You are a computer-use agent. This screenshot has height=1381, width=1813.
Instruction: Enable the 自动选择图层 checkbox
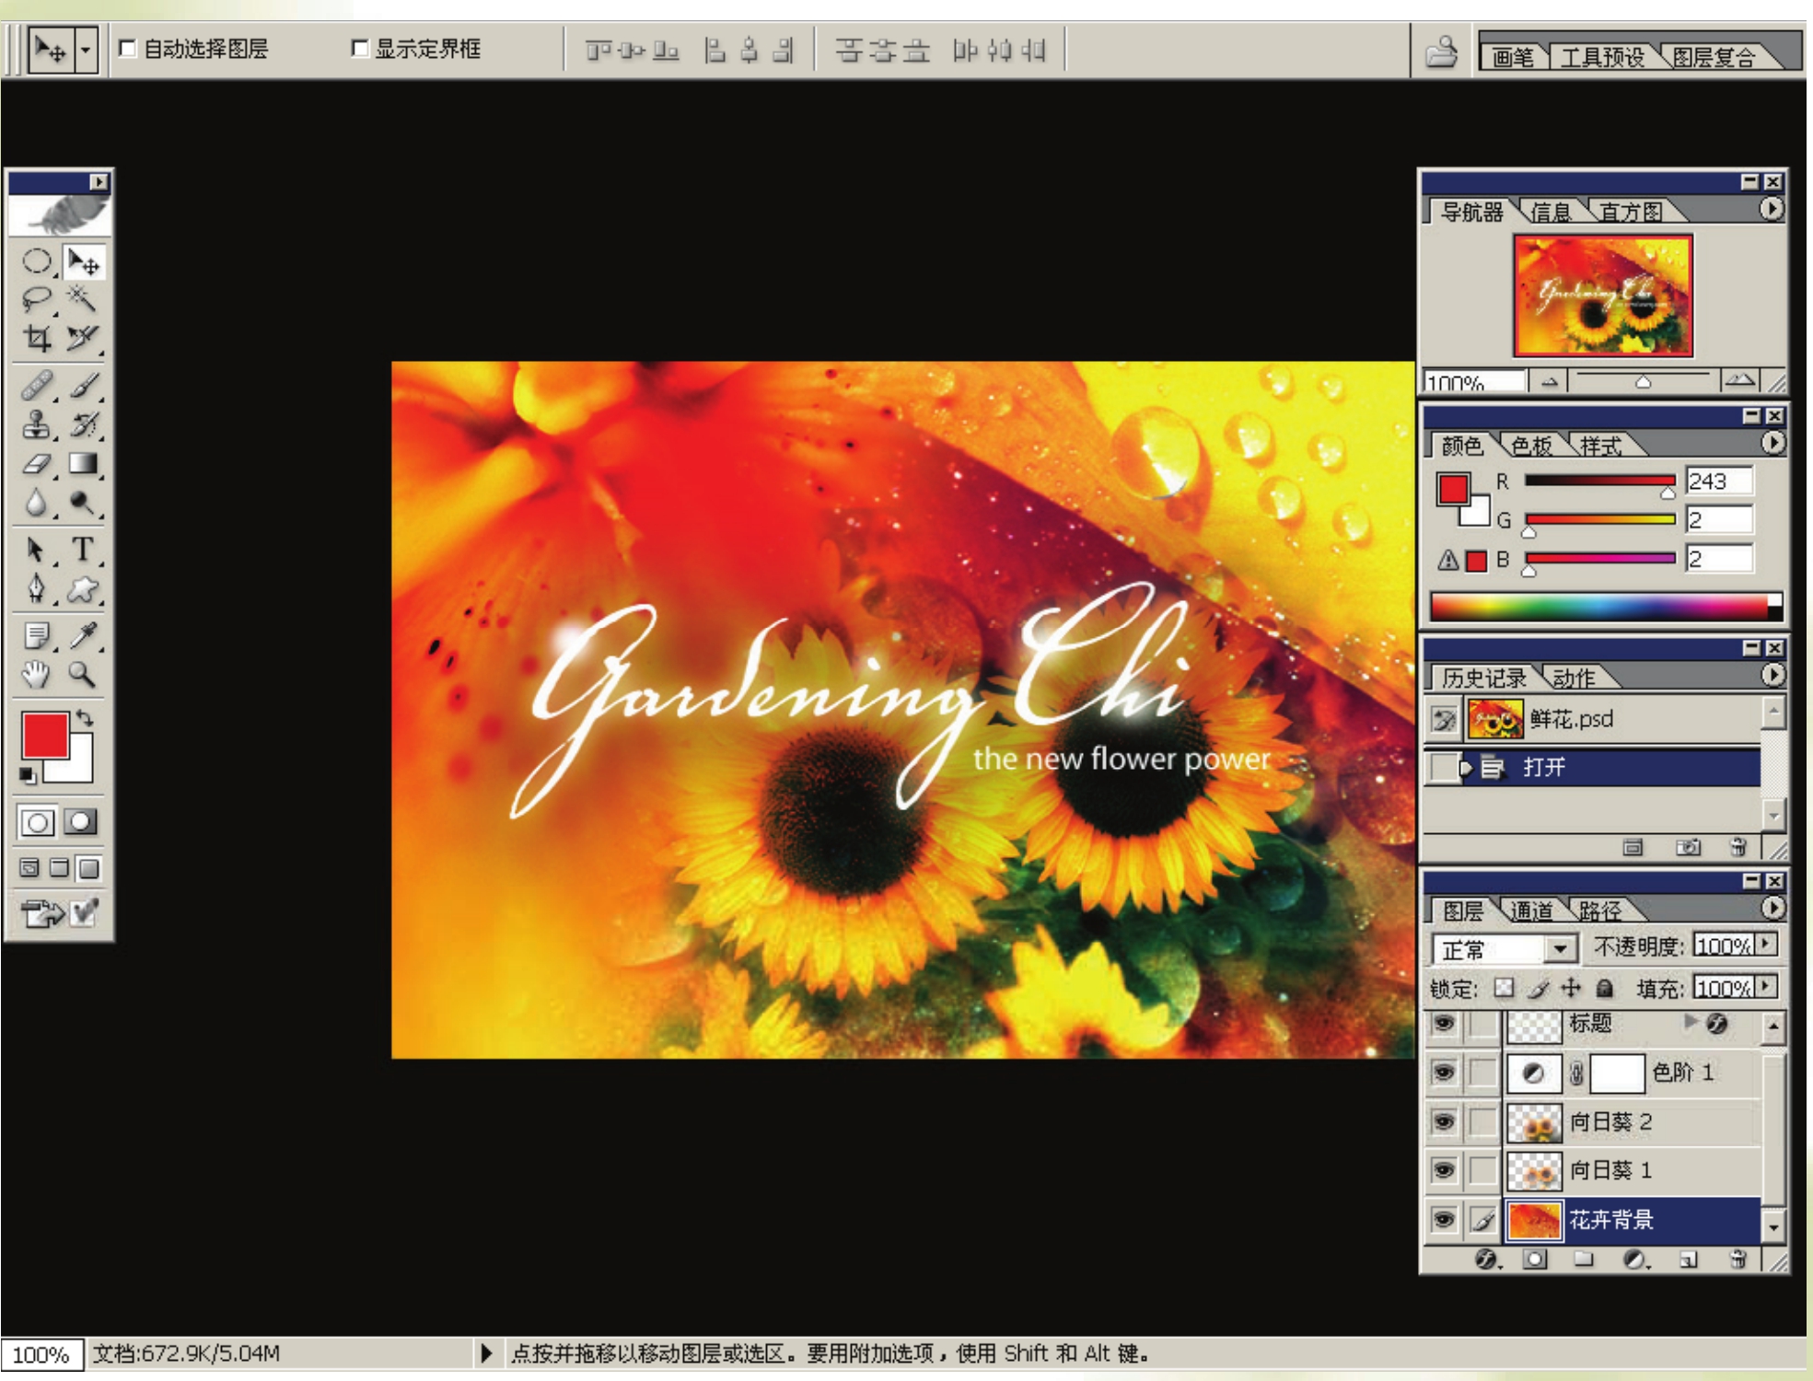pos(128,48)
